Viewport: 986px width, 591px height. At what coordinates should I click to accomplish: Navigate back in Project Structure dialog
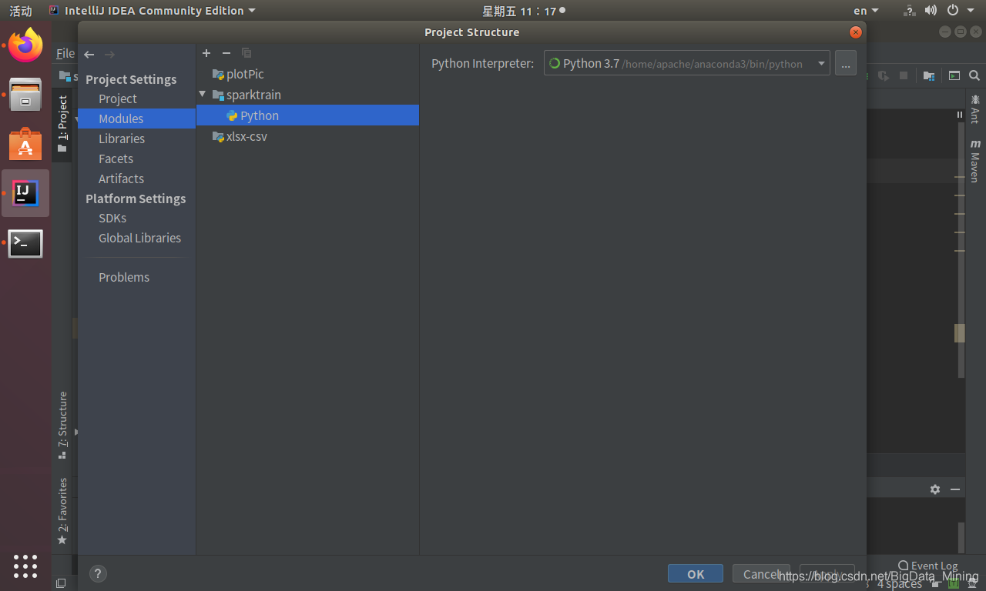pyautogui.click(x=89, y=54)
